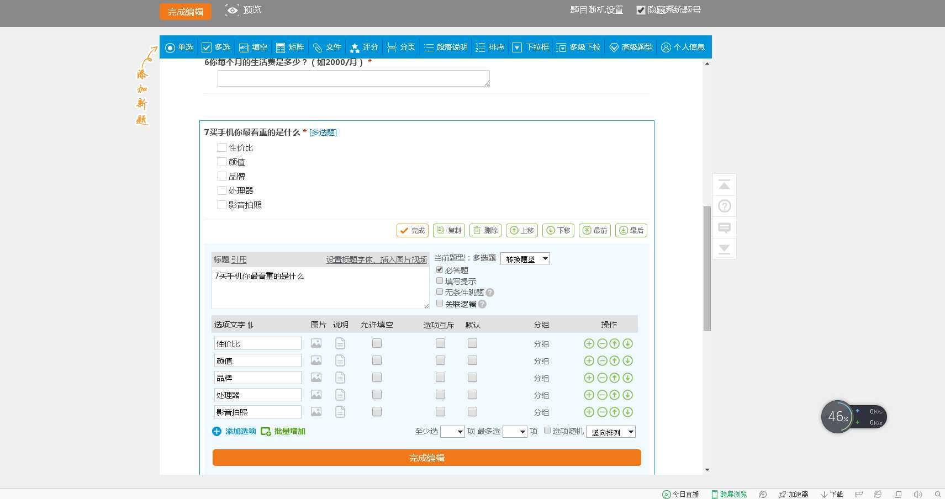This screenshot has height=499, width=945.
Task: Click 添加选项 to add an option
Action: [x=234, y=431]
